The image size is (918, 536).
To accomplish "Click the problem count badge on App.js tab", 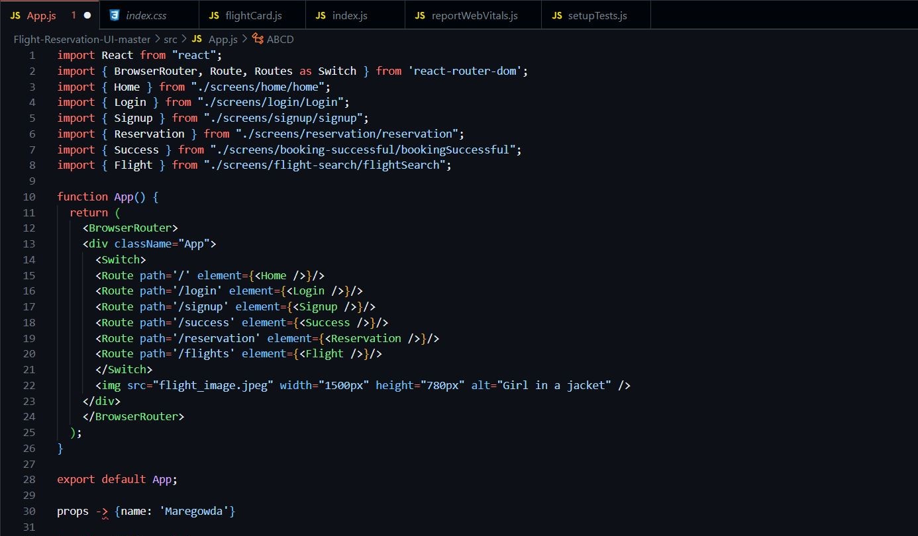I will tap(74, 15).
